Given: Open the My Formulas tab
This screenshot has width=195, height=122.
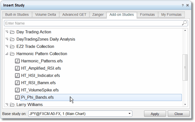Looking at the screenshot, I should tap(171, 15).
